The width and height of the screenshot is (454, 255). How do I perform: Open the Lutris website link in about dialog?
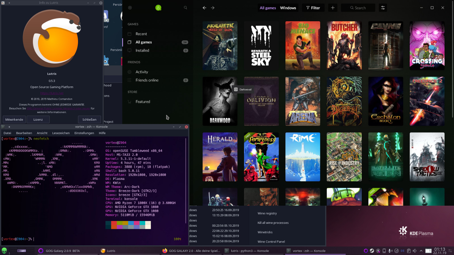click(x=52, y=93)
